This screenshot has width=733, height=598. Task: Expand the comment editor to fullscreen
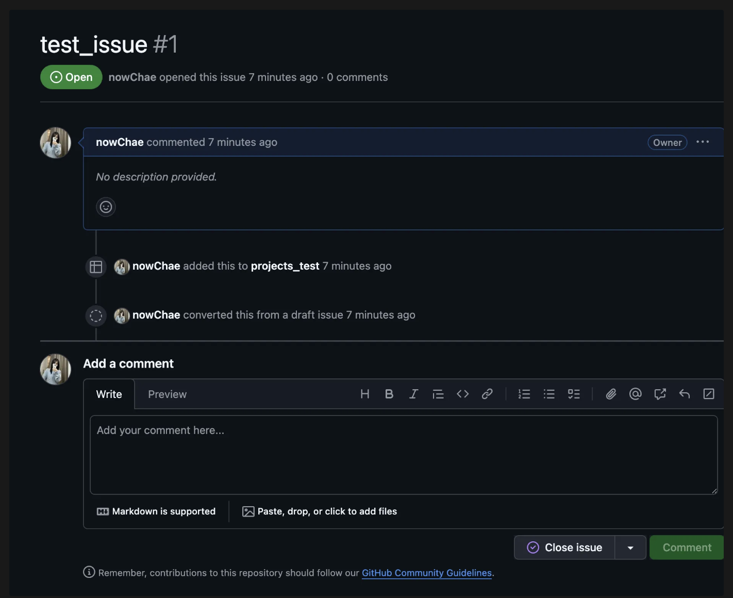point(709,394)
